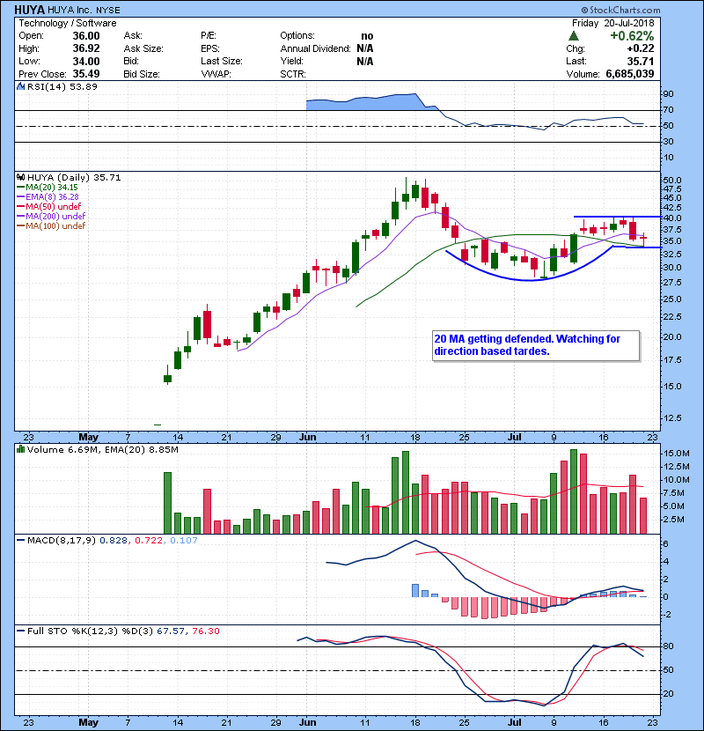Click the 'Technology / Software' sector label

tap(68, 23)
